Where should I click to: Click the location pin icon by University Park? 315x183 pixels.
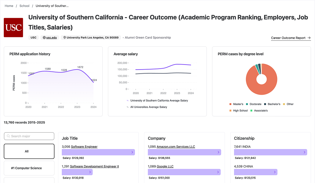tap(65, 38)
